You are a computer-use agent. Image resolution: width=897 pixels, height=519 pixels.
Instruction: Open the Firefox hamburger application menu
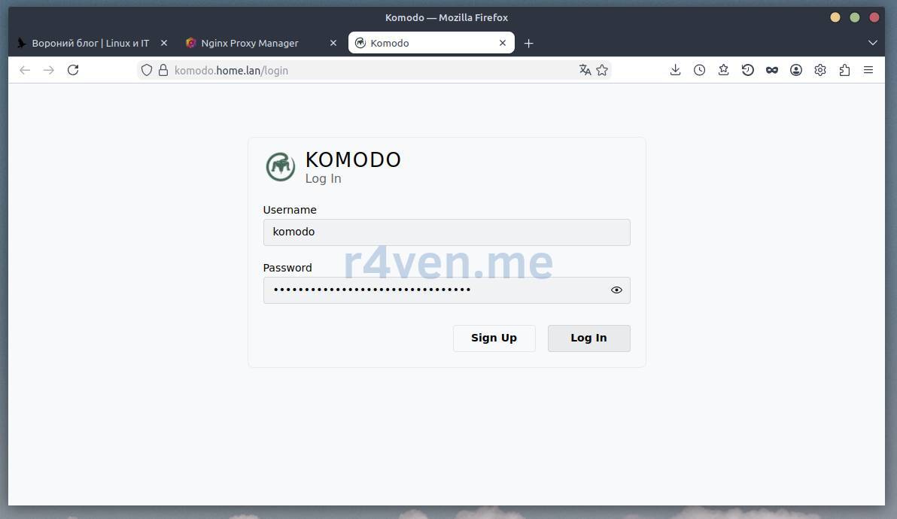pos(868,70)
